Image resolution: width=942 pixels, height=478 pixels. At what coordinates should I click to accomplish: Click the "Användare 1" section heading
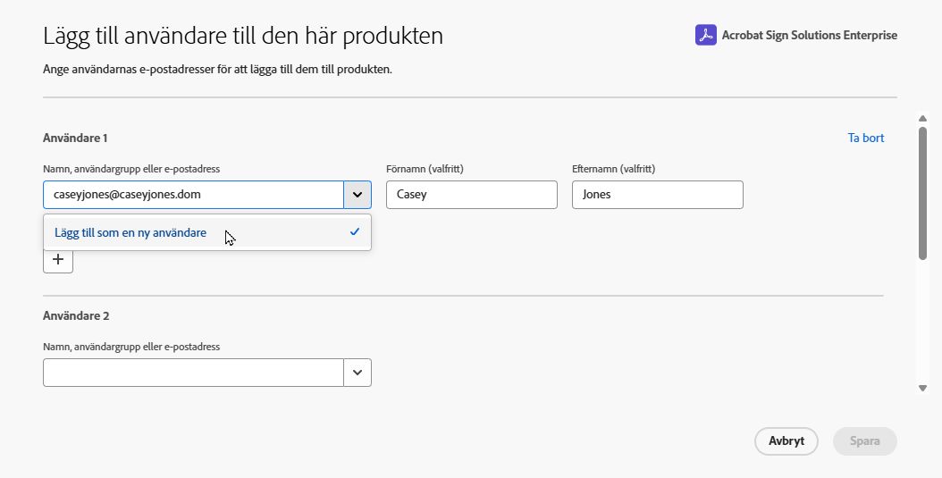[75, 138]
